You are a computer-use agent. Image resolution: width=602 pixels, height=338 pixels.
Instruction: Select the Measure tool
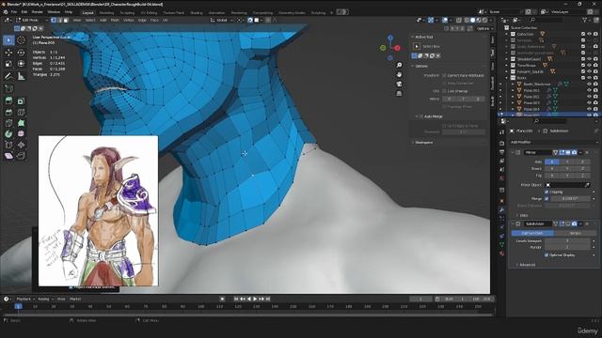(x=21, y=76)
